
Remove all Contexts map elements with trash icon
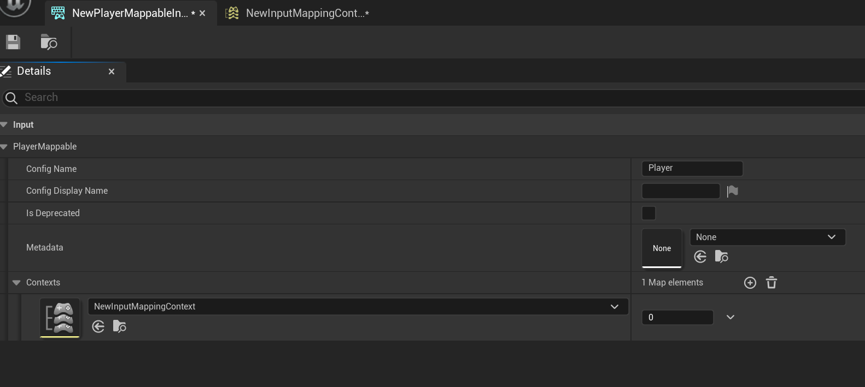pos(772,283)
